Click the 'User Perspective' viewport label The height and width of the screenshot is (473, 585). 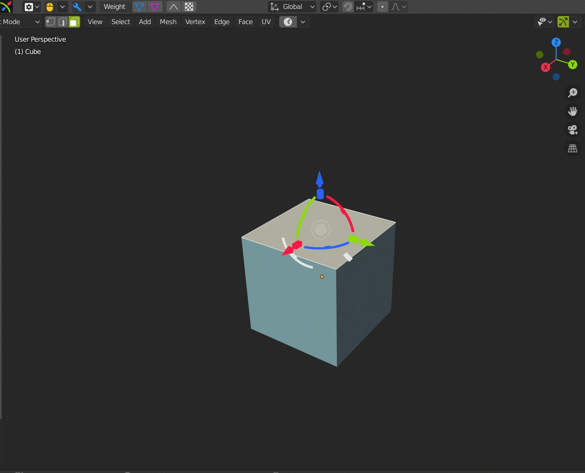click(x=40, y=39)
